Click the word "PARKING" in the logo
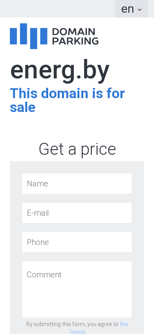This screenshot has width=154, height=334. [75, 41]
